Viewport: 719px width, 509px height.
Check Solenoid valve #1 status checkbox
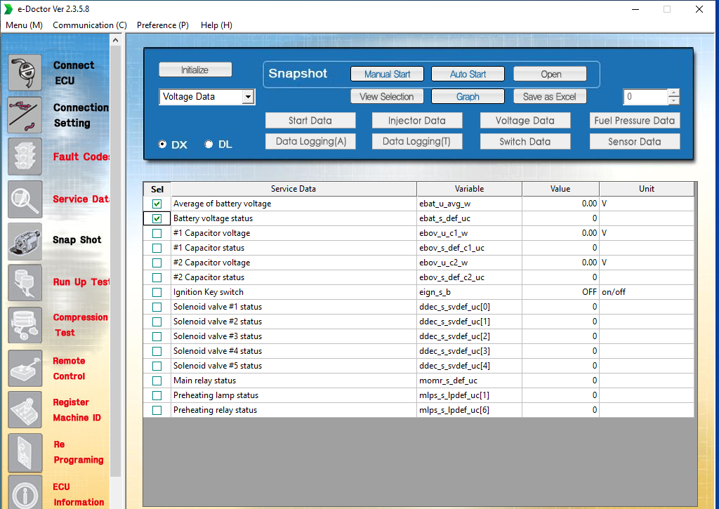click(157, 307)
